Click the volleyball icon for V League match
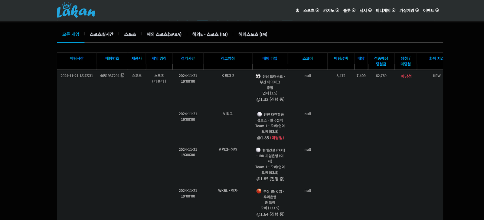 point(260,114)
